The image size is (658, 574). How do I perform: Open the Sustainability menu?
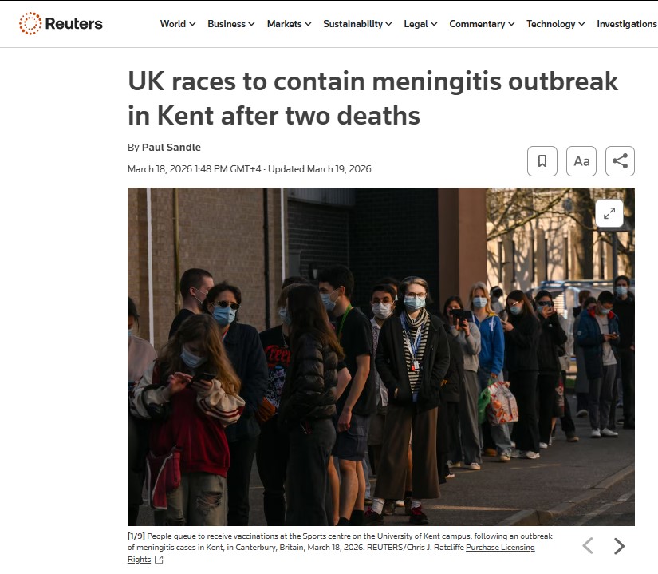357,24
